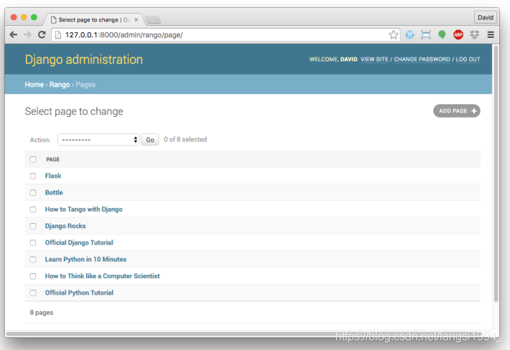Click the LOG OUT link
Screen dimensions: 510x350
468,60
